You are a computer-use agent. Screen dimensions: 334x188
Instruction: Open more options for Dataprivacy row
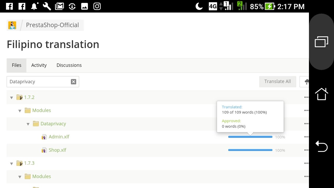tap(306, 124)
